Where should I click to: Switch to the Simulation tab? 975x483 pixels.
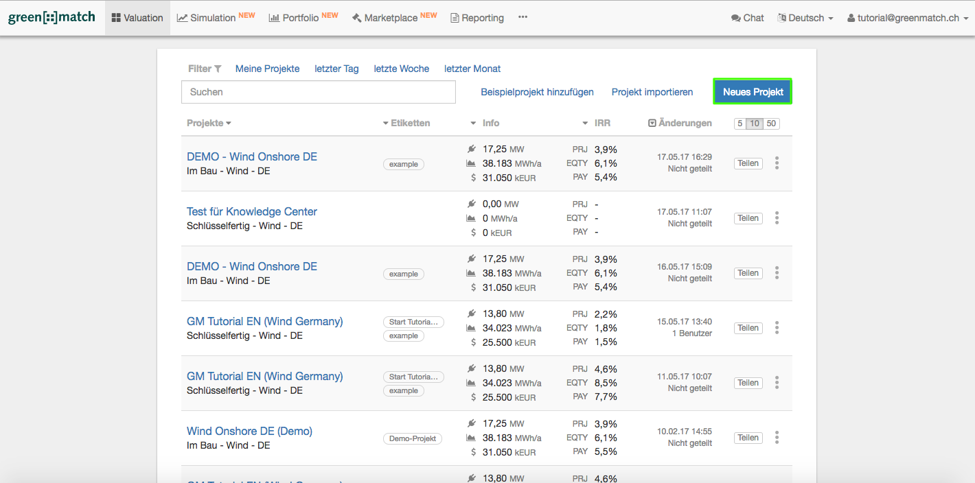216,18
